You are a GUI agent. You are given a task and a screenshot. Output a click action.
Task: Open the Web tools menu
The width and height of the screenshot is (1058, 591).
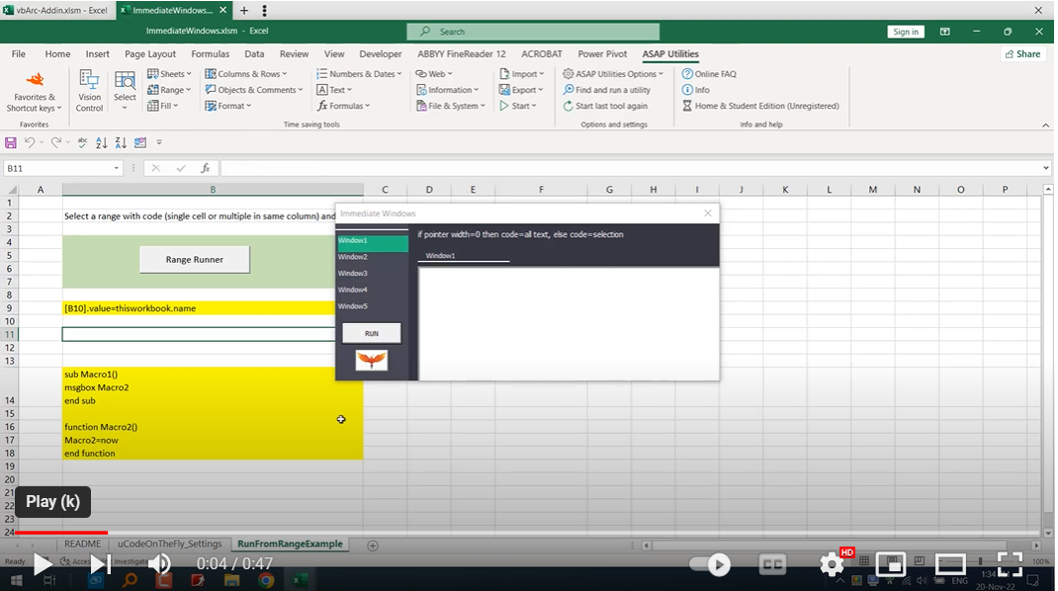tap(434, 73)
